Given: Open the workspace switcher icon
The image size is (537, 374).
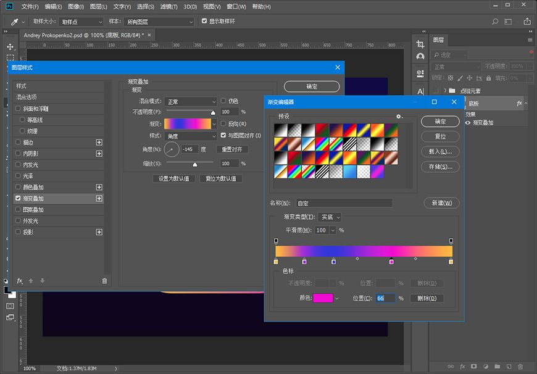Looking at the screenshot, I should coord(508,22).
